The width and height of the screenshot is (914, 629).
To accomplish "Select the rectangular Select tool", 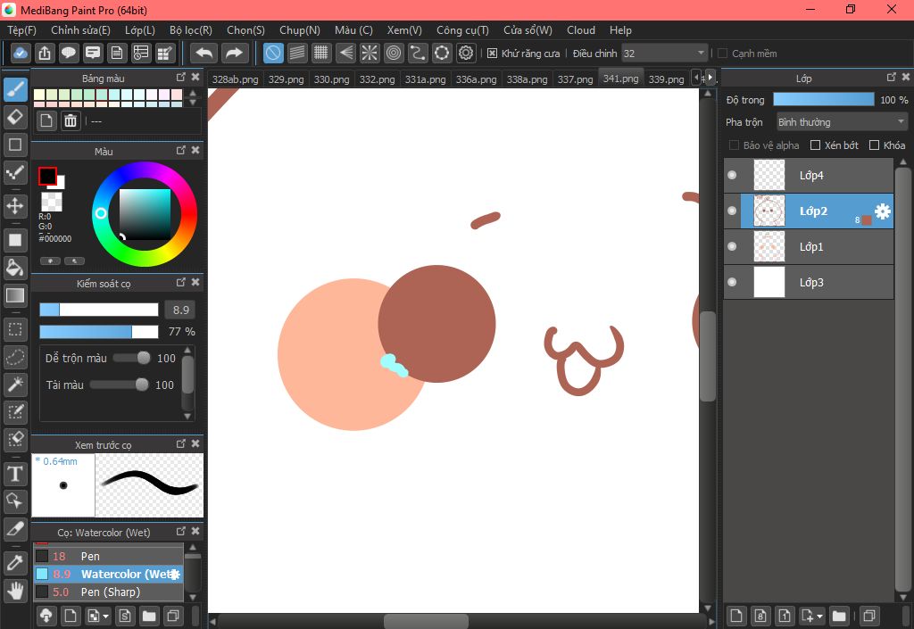I will pyautogui.click(x=15, y=329).
